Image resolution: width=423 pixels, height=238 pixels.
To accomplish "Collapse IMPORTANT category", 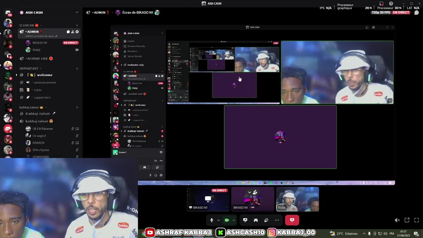I will click(x=30, y=68).
